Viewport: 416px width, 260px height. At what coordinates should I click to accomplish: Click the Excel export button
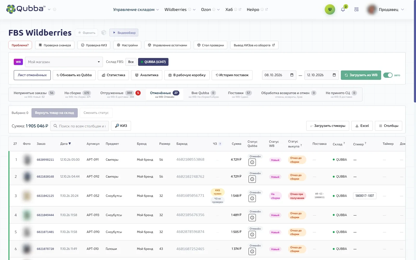[362, 126]
